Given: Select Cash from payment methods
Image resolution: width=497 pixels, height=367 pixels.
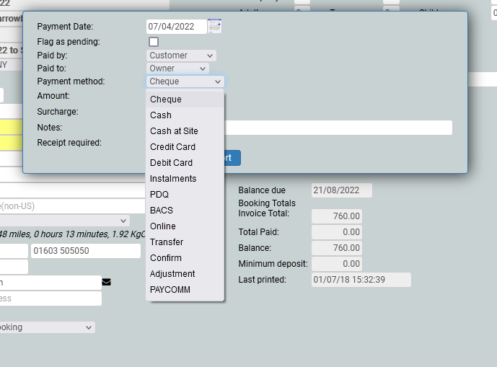Looking at the screenshot, I should (161, 115).
